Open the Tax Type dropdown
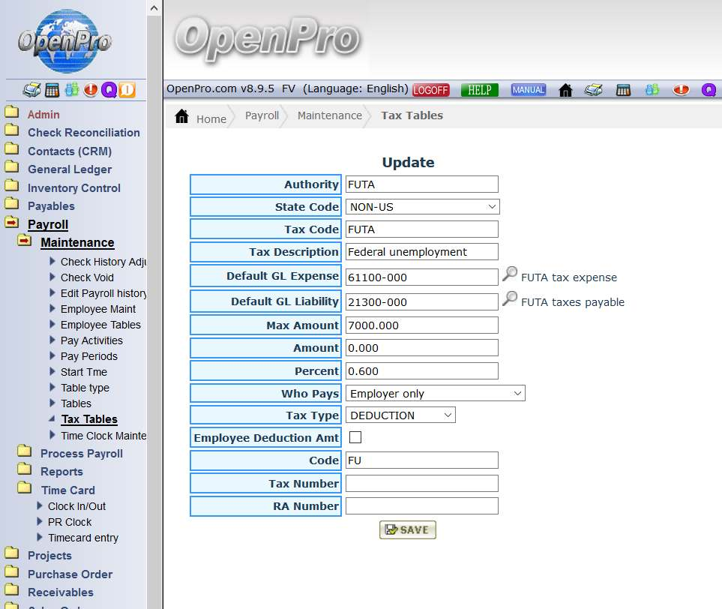This screenshot has width=722, height=609. point(400,415)
